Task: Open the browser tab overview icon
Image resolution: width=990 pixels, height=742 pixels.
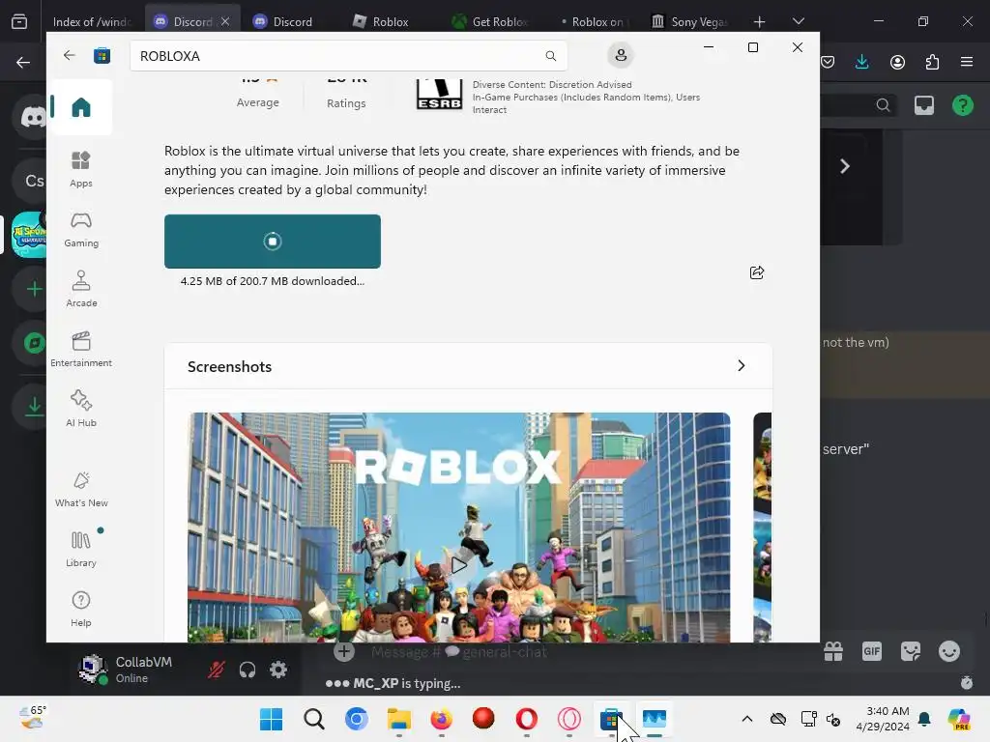Action: (19, 21)
